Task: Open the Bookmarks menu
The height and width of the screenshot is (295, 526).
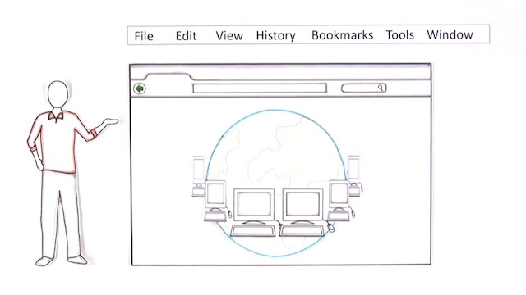Action: click(x=342, y=35)
